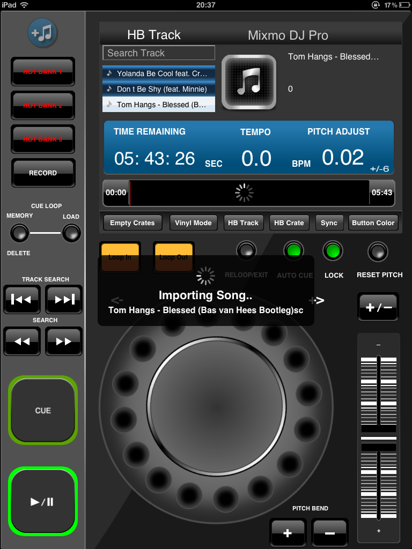Image resolution: width=412 pixels, height=549 pixels.
Task: Click the Empty Crates button
Action: point(132,223)
